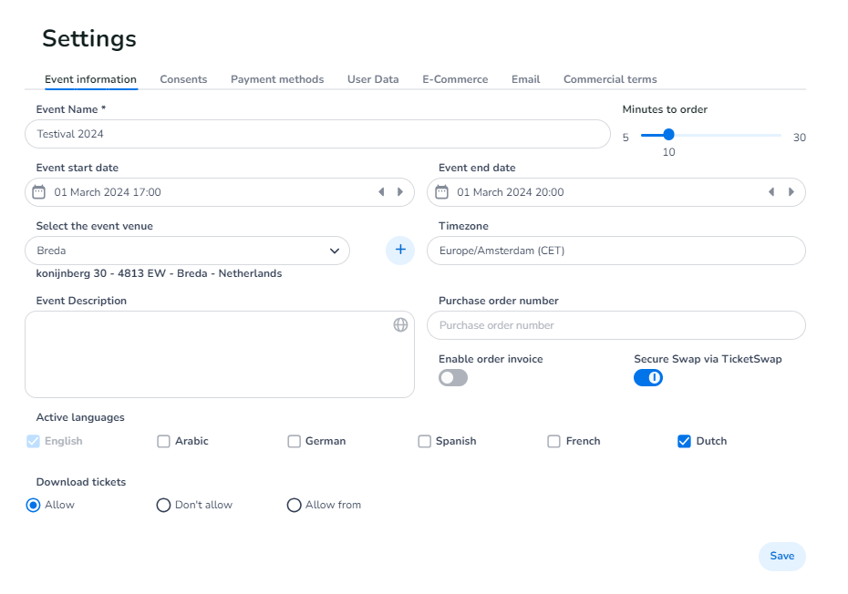Click previous arrow in Event end date field
The image size is (848, 594).
771,192
